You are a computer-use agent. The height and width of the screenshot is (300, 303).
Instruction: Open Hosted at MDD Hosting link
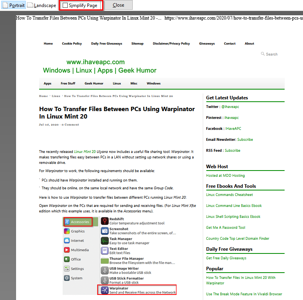(x=225, y=176)
